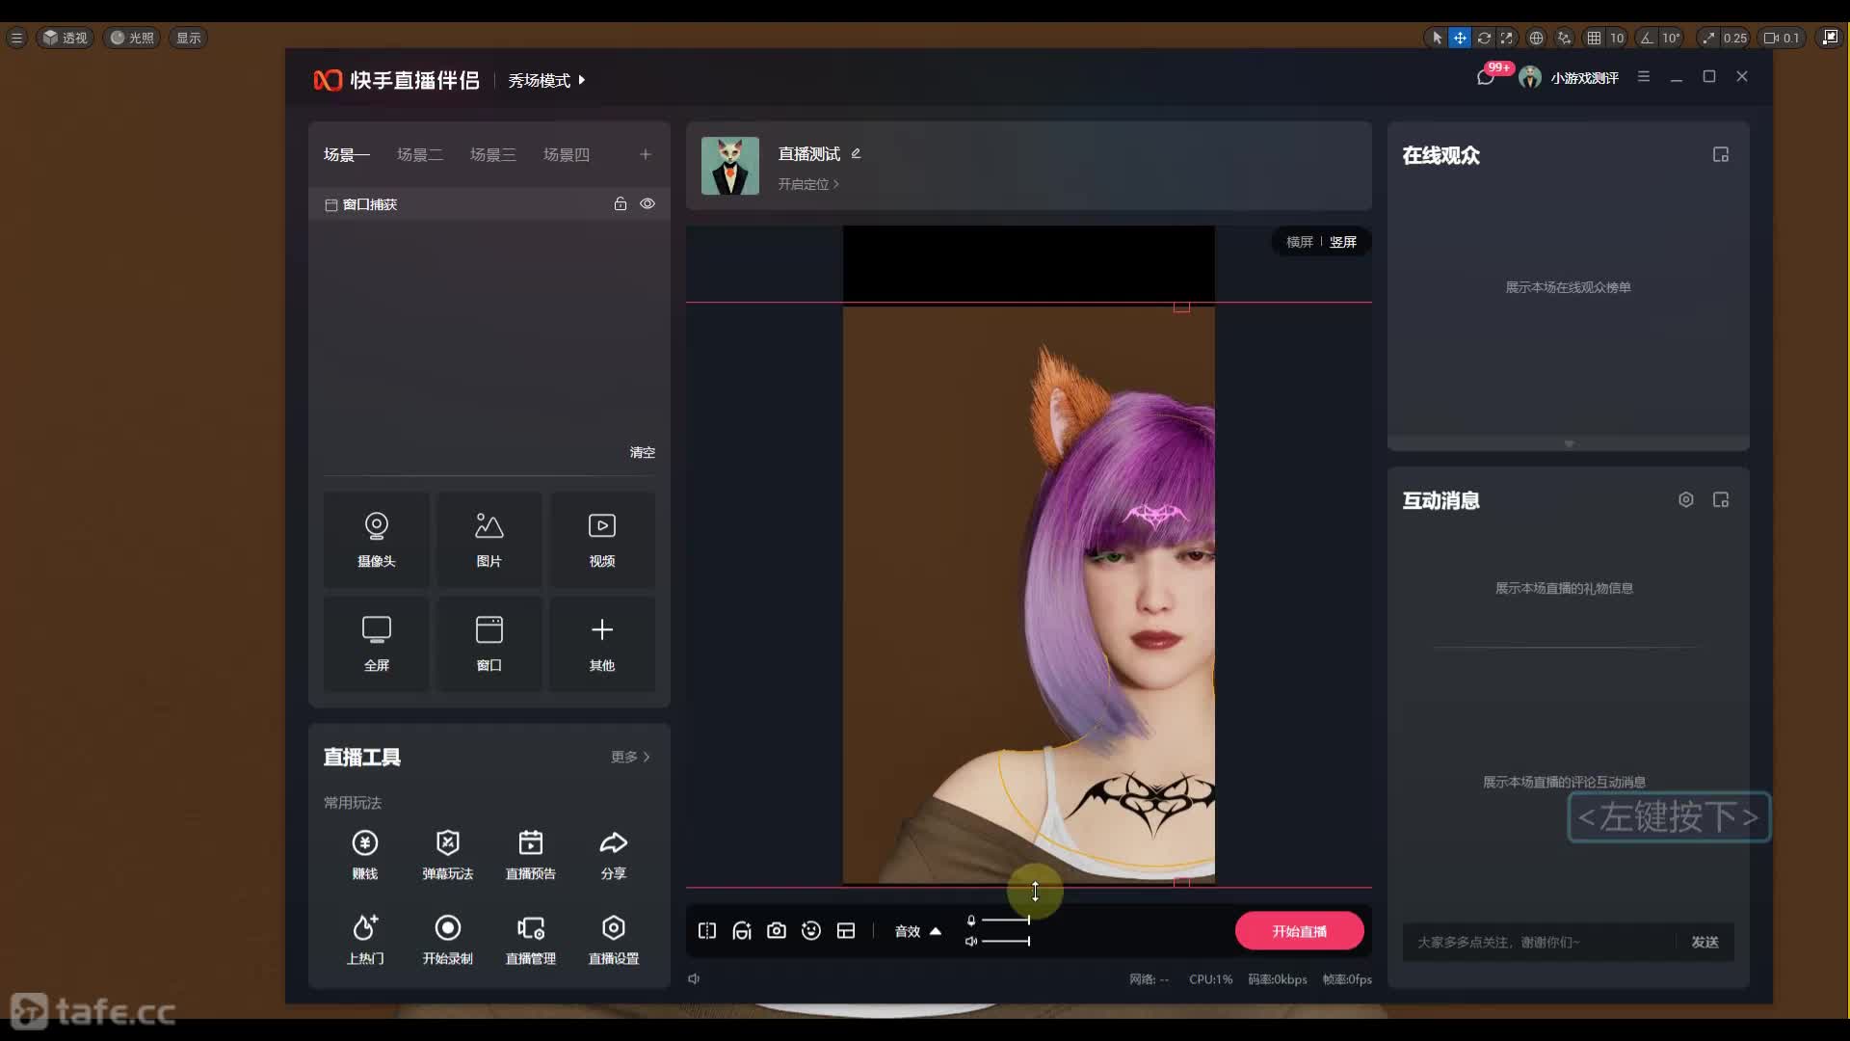1850x1041 pixels.
Task: Toggle scale snapping in viewport toolbar
Action: pos(1708,38)
